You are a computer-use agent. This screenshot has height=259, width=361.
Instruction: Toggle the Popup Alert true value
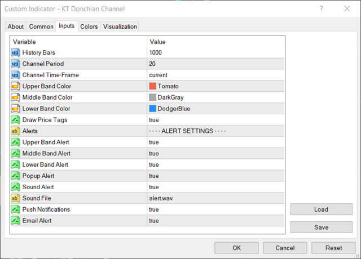(x=154, y=176)
